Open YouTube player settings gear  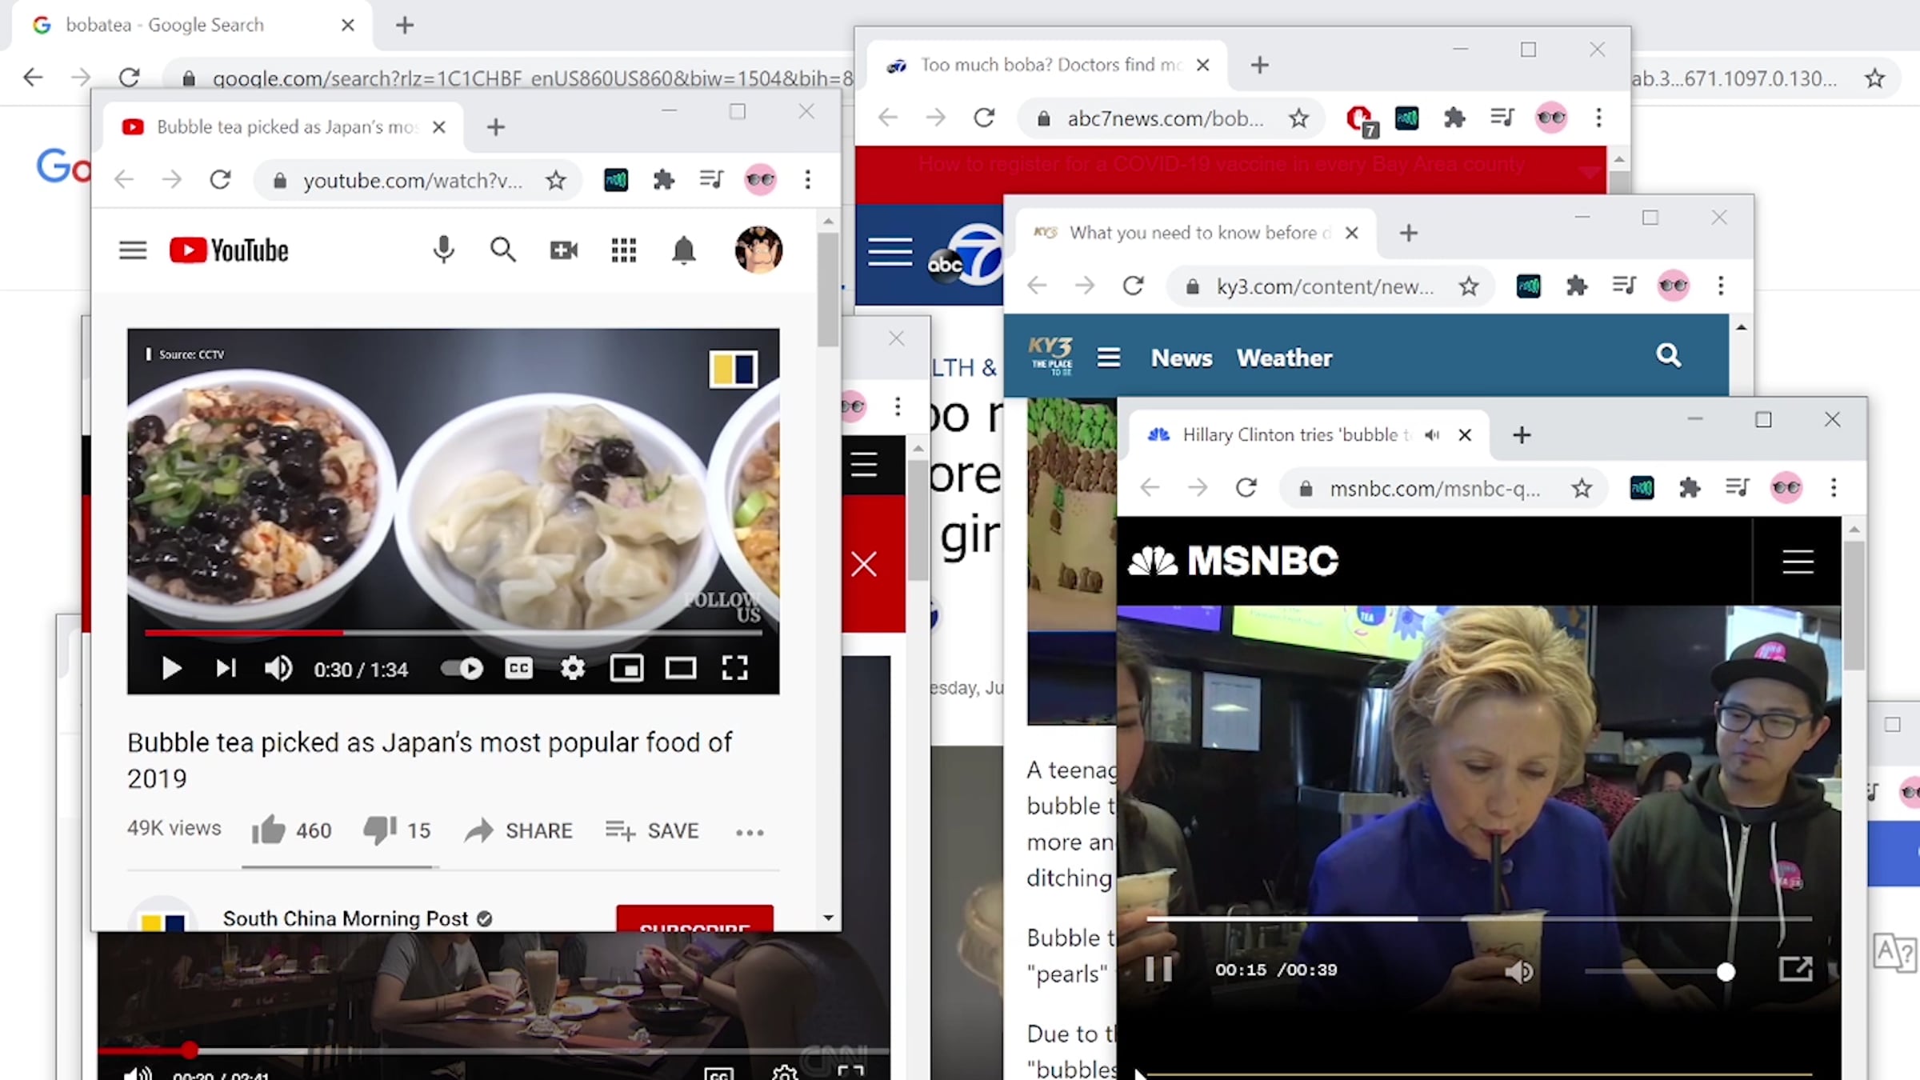click(573, 668)
